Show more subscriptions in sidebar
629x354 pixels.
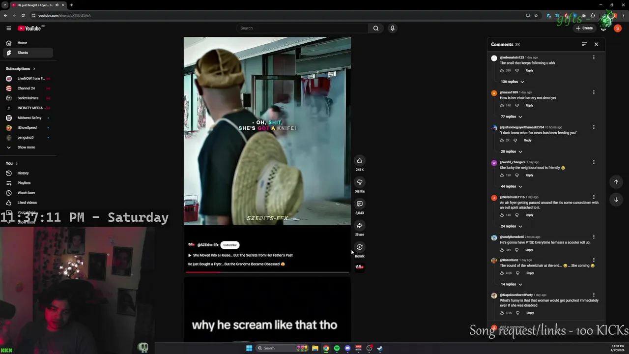point(27,147)
